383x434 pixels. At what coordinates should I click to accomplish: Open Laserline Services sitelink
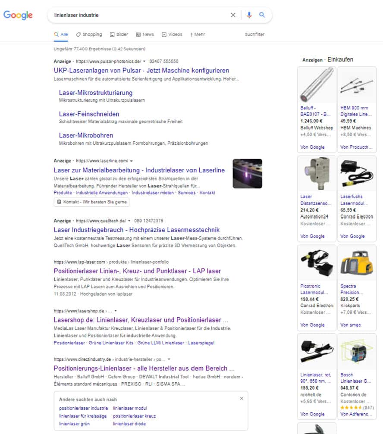[x=186, y=193]
